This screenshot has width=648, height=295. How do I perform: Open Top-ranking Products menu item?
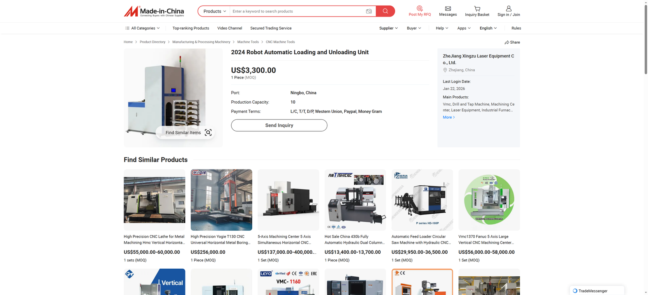[191, 28]
